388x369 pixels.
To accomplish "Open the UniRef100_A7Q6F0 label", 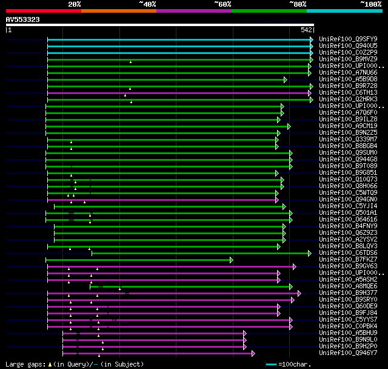I will [x=348, y=113].
